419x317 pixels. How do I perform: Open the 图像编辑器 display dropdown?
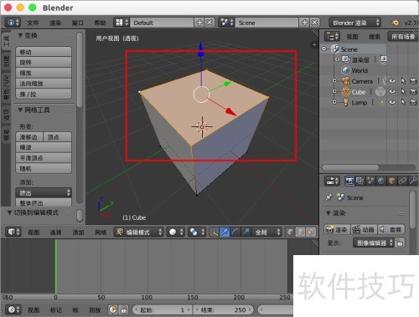coord(373,243)
